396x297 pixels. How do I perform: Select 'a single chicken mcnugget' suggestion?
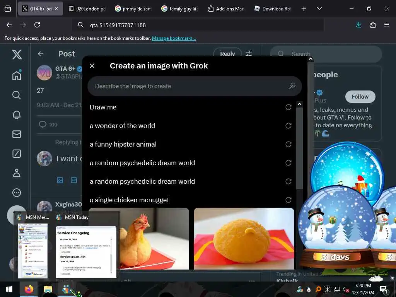click(129, 200)
